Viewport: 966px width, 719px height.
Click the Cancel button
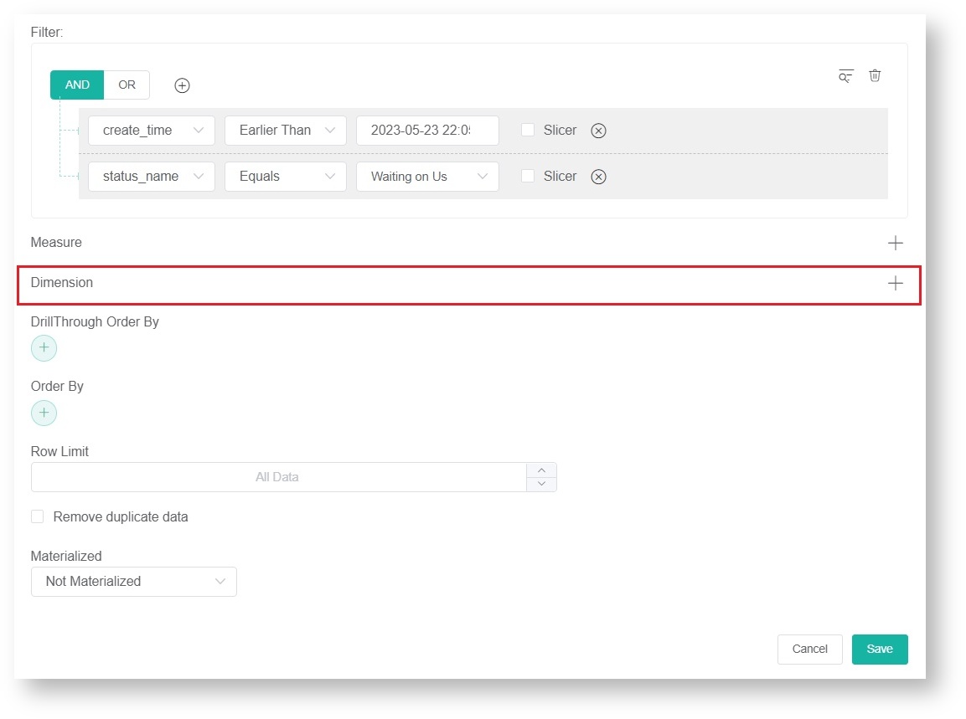click(809, 650)
